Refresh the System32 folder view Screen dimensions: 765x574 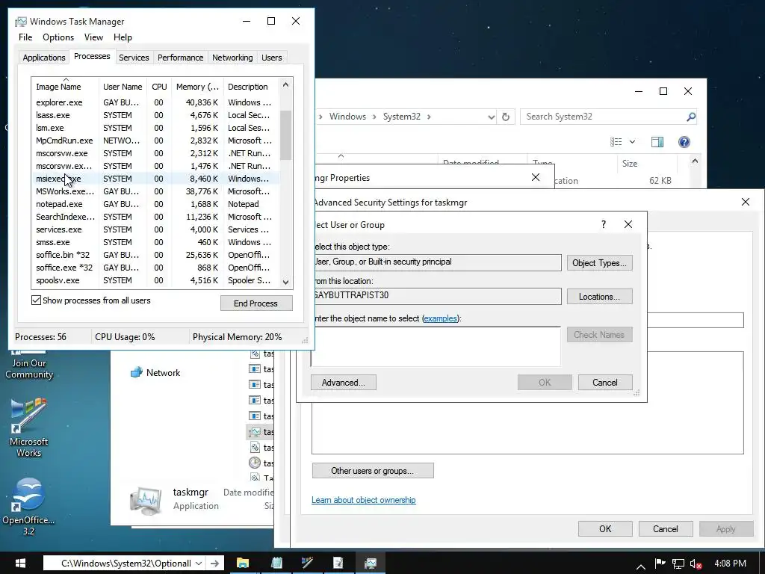(506, 117)
